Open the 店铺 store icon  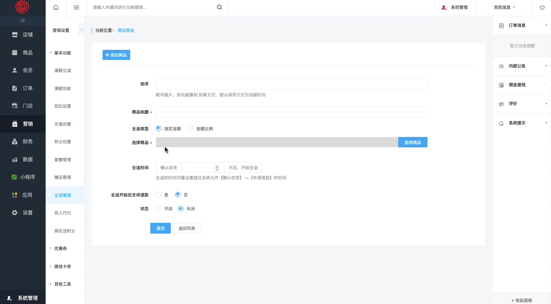click(x=15, y=35)
